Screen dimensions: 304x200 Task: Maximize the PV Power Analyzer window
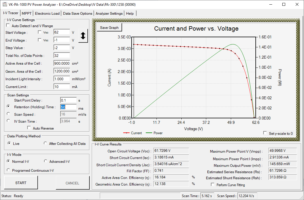point(284,4)
